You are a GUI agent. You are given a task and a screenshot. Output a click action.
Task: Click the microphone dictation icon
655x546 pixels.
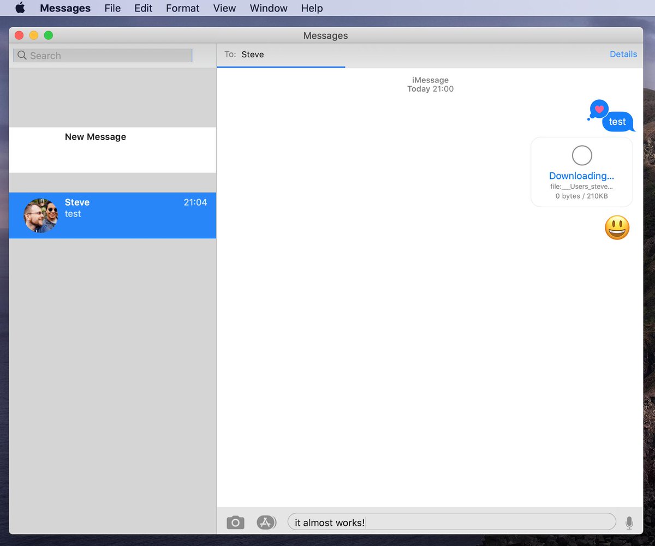click(x=629, y=523)
